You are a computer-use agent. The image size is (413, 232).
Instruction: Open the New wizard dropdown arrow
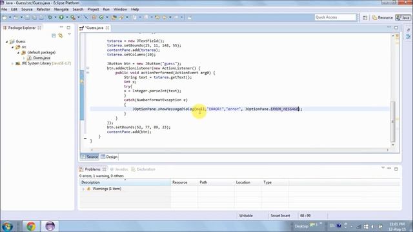pyautogui.click(x=10, y=17)
